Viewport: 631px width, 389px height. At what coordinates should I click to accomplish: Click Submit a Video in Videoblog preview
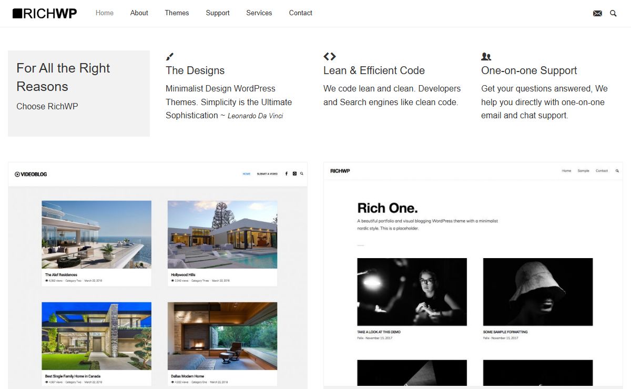pos(267,173)
